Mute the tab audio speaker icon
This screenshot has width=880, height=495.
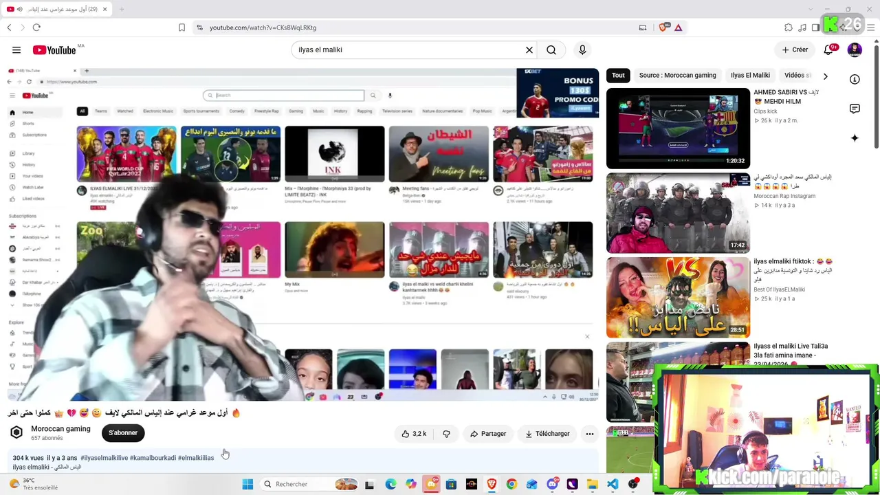coord(20,9)
